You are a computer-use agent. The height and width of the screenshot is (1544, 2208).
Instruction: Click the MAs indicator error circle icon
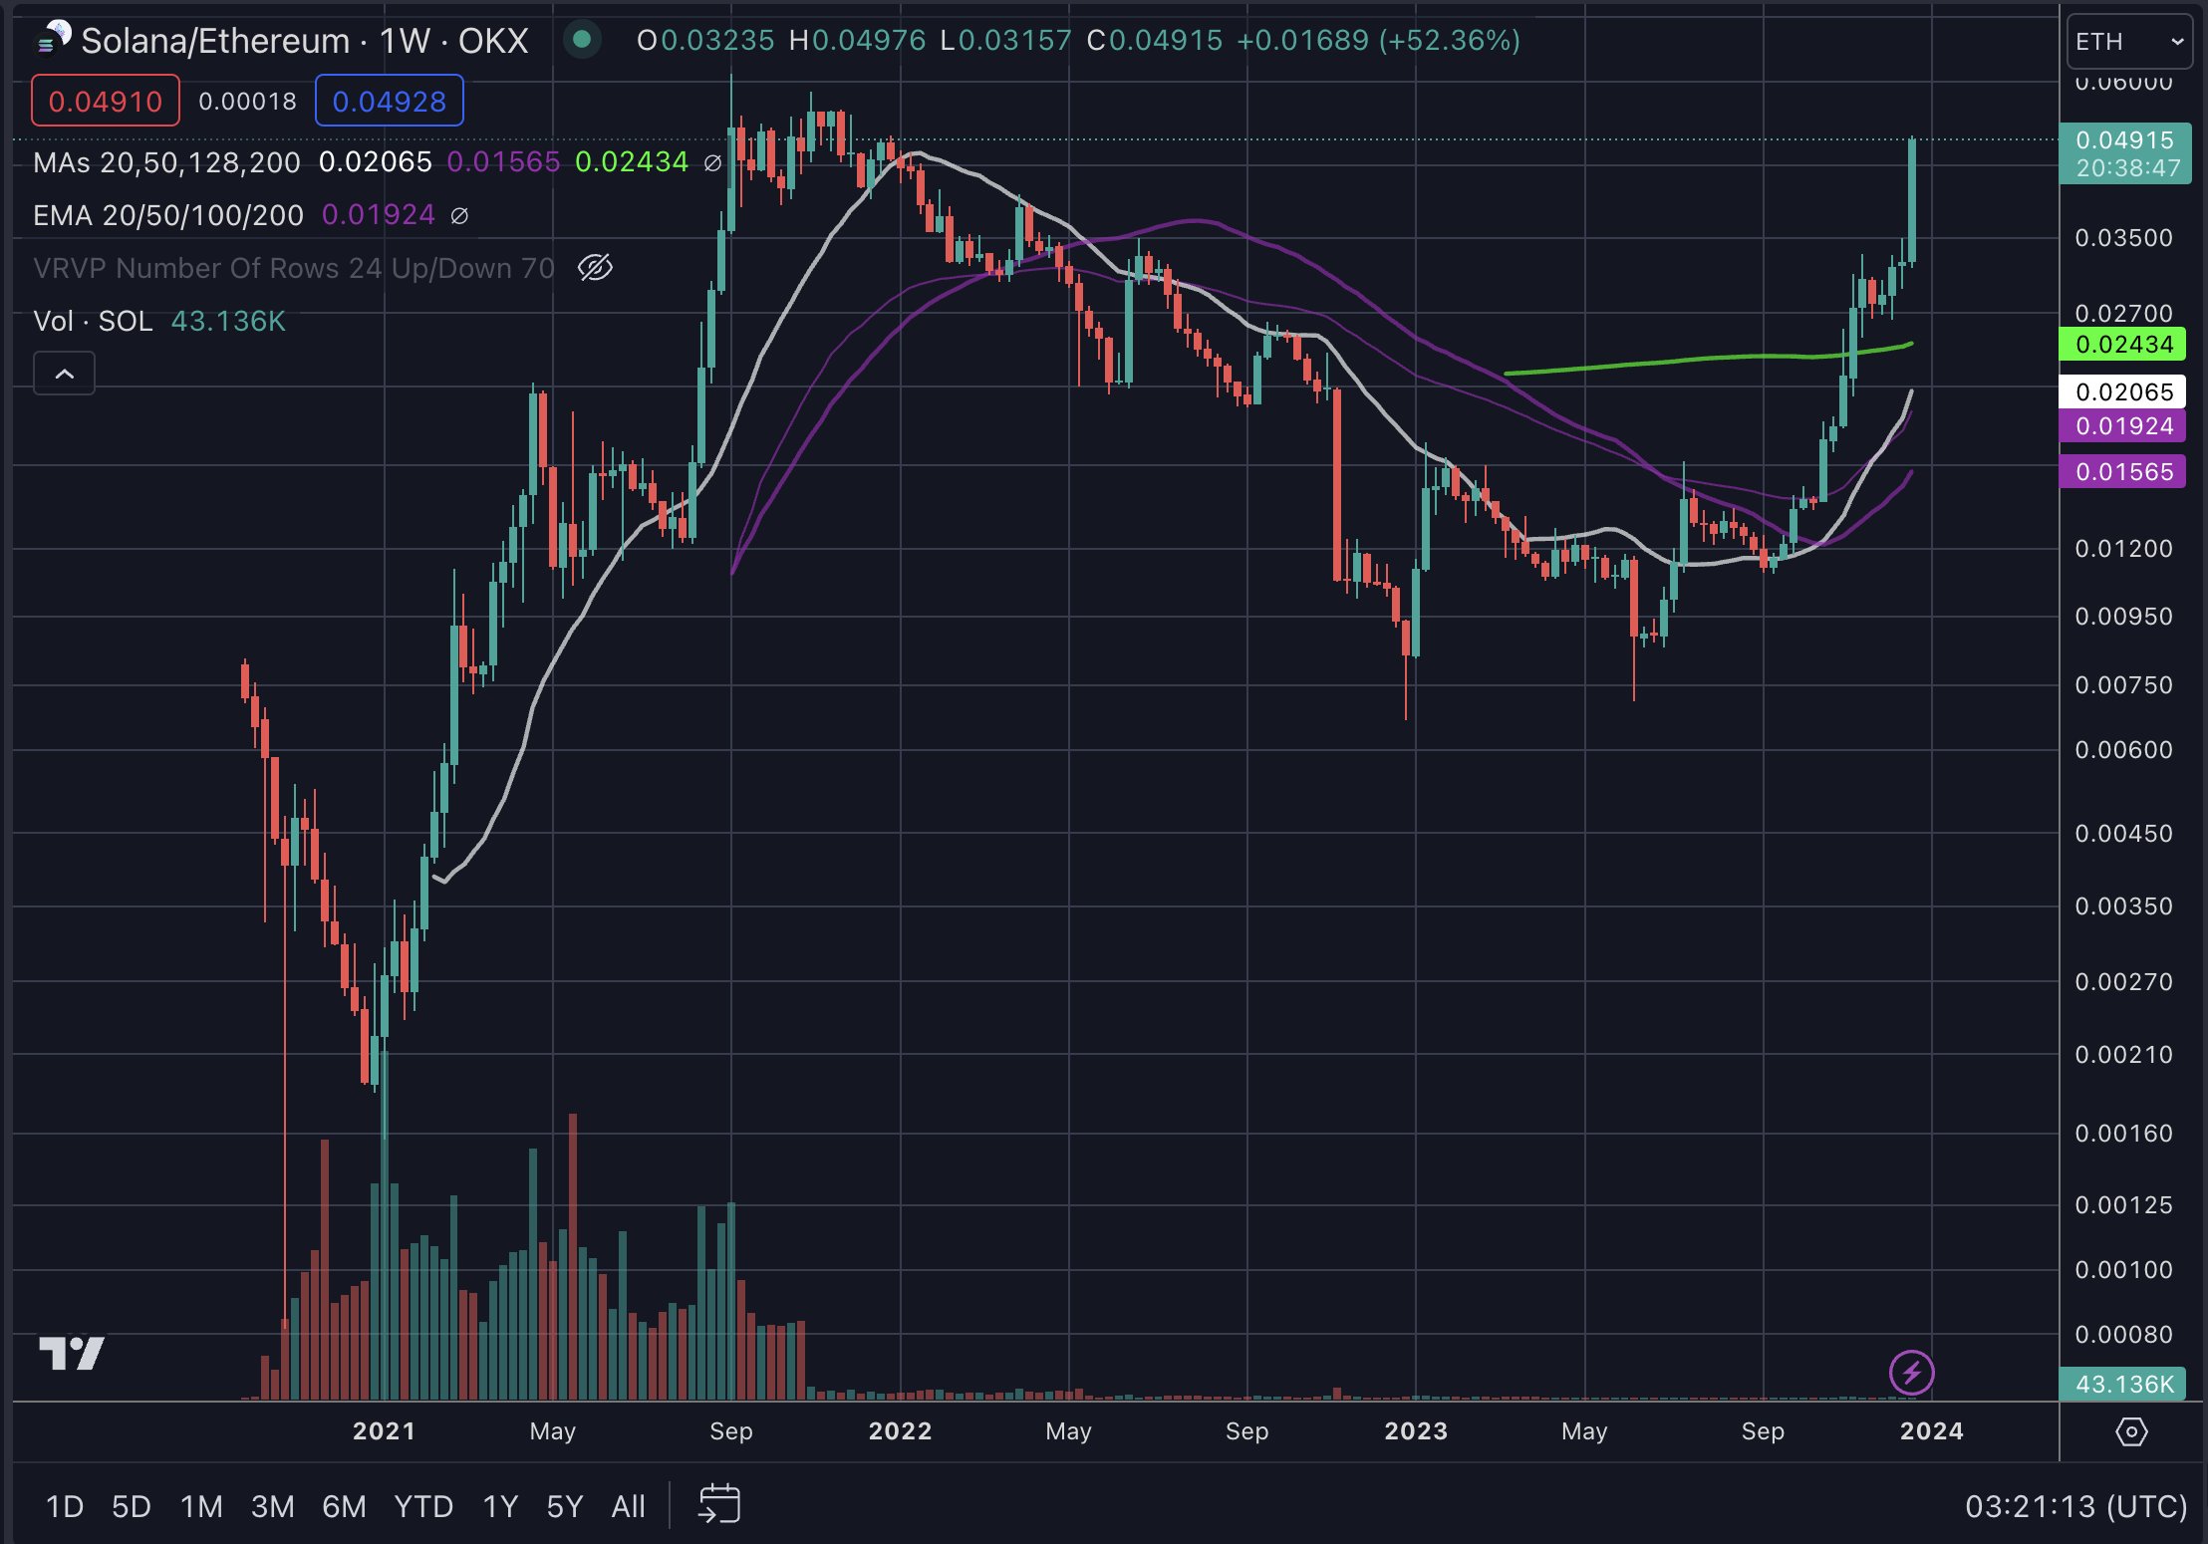(712, 162)
